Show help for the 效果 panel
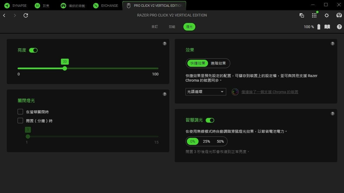 [333, 44]
